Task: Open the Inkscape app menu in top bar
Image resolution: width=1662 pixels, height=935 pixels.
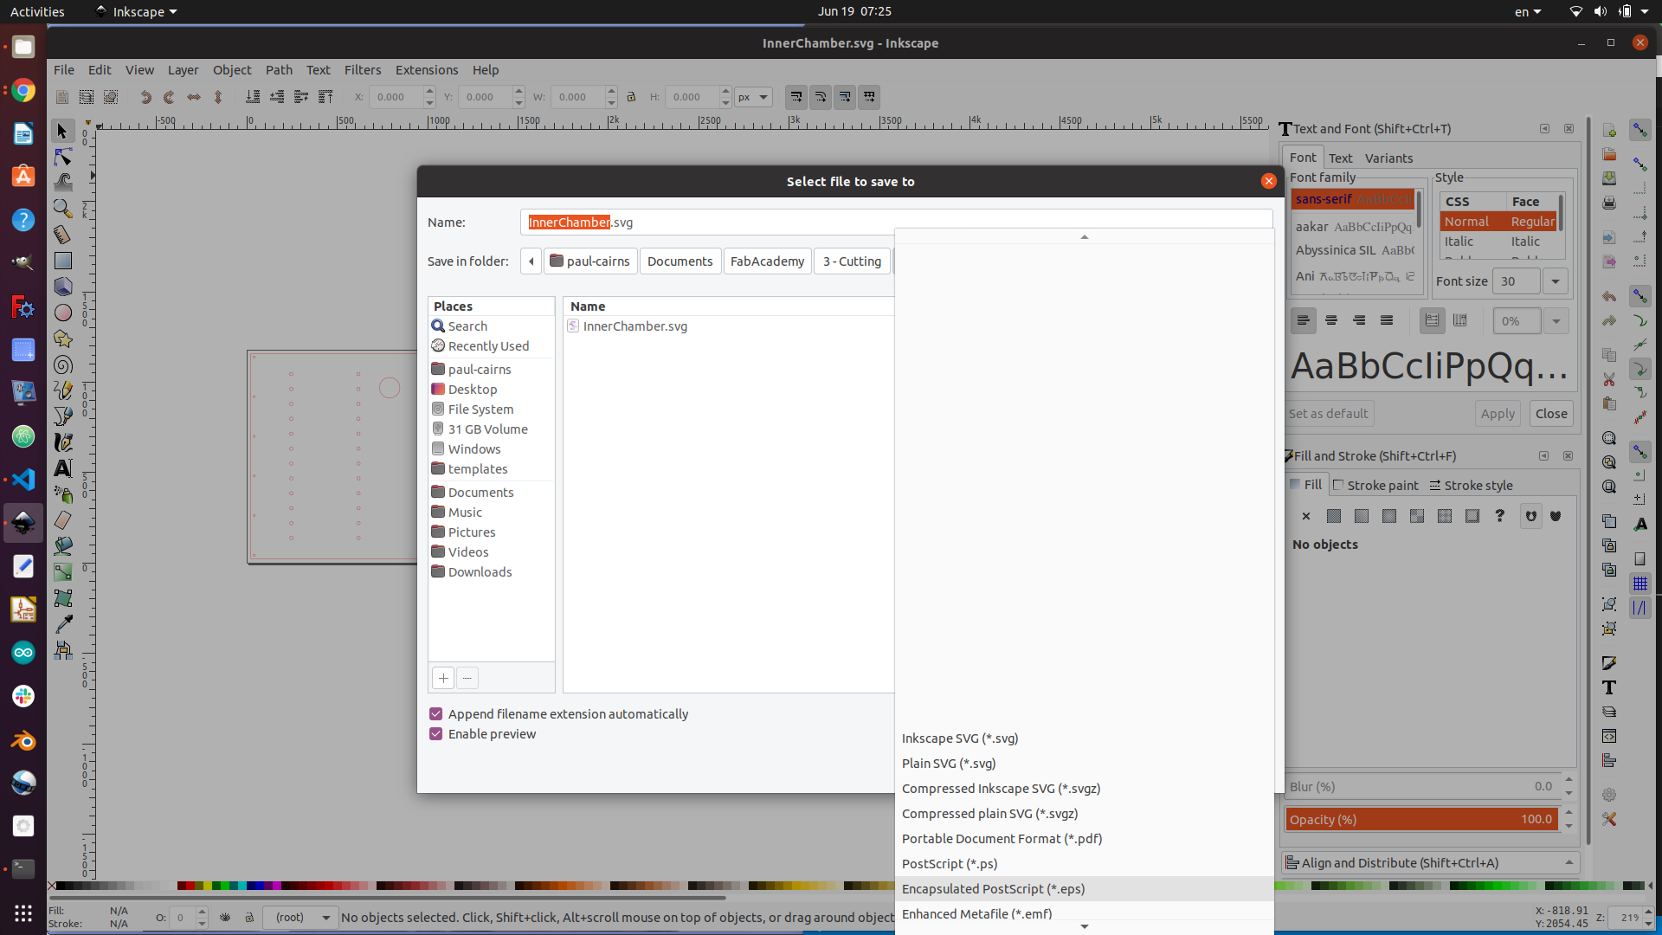Action: point(137,11)
